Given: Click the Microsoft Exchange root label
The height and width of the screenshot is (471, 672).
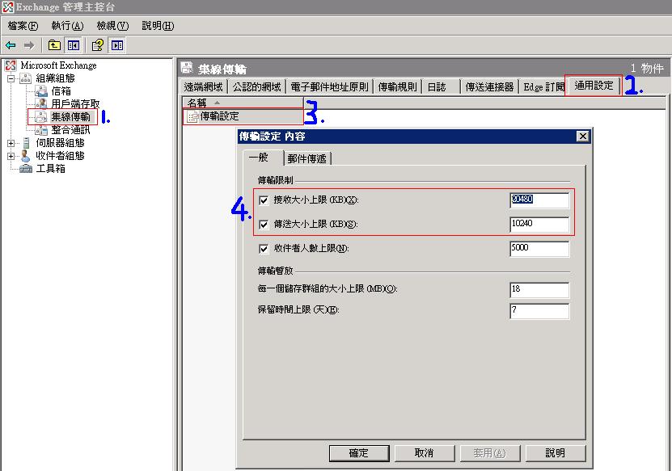Looking at the screenshot, I should point(59,65).
